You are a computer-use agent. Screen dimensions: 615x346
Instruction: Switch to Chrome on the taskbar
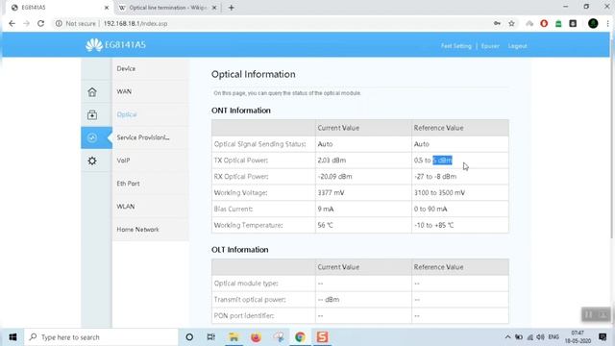click(300, 337)
